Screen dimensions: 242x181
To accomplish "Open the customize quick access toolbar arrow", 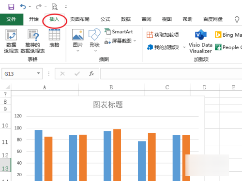I will pos(66,7).
